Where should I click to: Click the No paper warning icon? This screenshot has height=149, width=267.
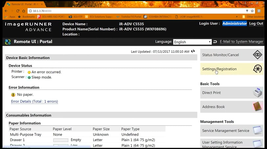(13, 95)
